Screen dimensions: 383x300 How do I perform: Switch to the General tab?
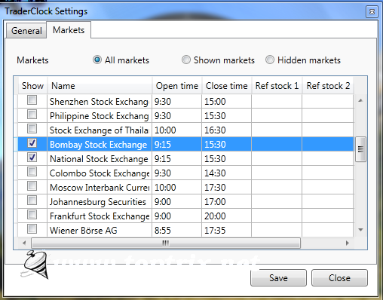pos(26,31)
